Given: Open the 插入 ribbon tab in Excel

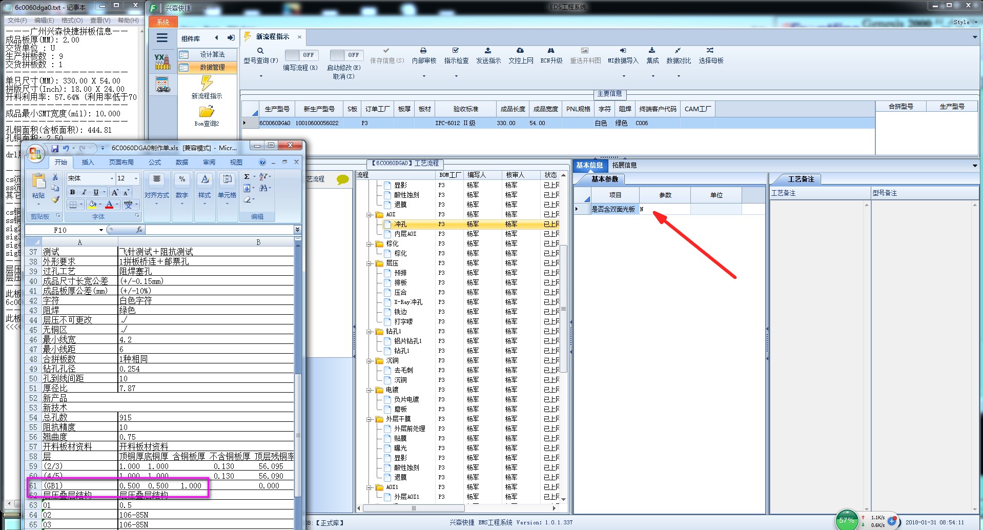Looking at the screenshot, I should pyautogui.click(x=88, y=162).
